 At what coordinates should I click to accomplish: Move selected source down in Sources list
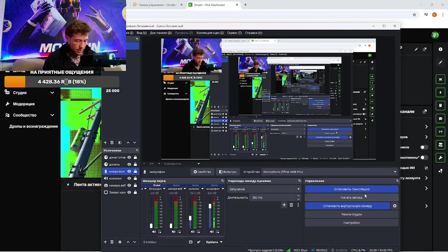134,242
